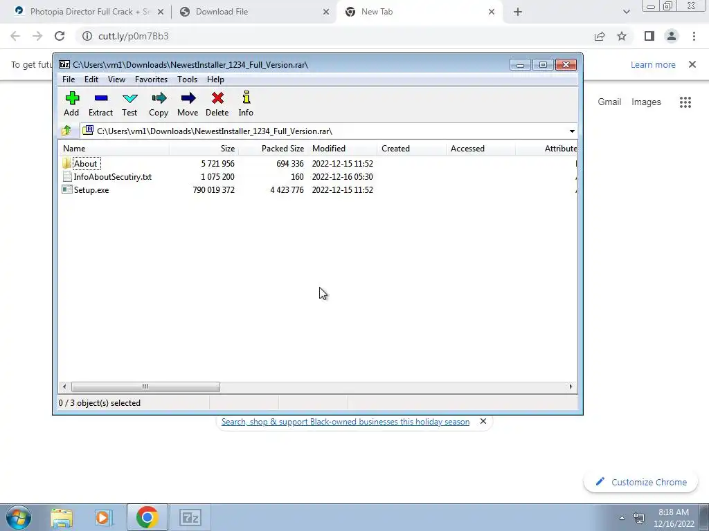
Task: Sort files by Size column
Action: click(204, 149)
